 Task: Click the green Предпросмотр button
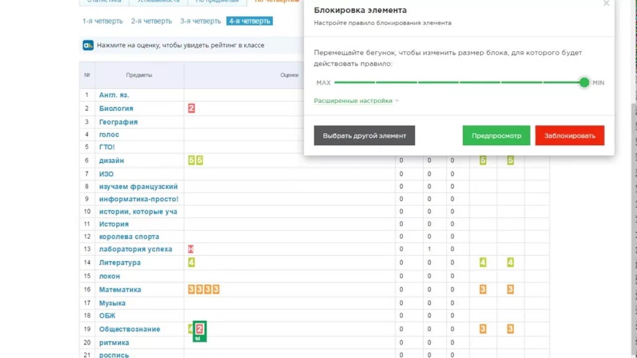tap(496, 135)
